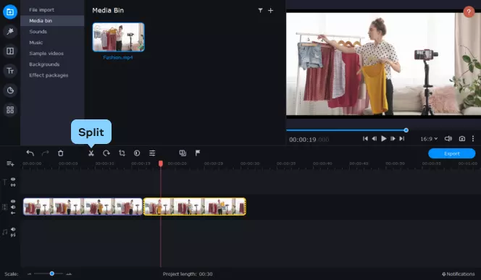Select Backgrounds menu item
Image resolution: width=481 pixels, height=280 pixels.
(44, 64)
